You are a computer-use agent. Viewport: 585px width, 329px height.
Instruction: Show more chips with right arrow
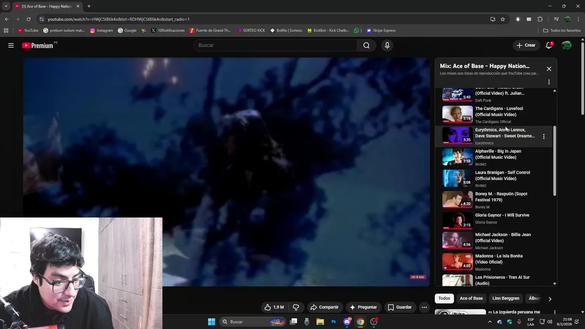(550, 299)
